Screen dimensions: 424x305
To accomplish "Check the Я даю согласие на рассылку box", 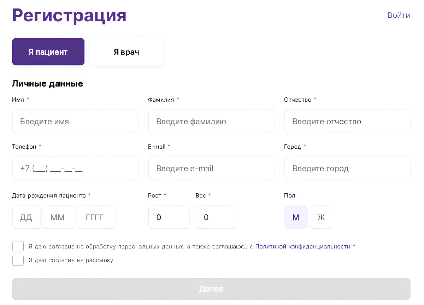I will (18, 260).
